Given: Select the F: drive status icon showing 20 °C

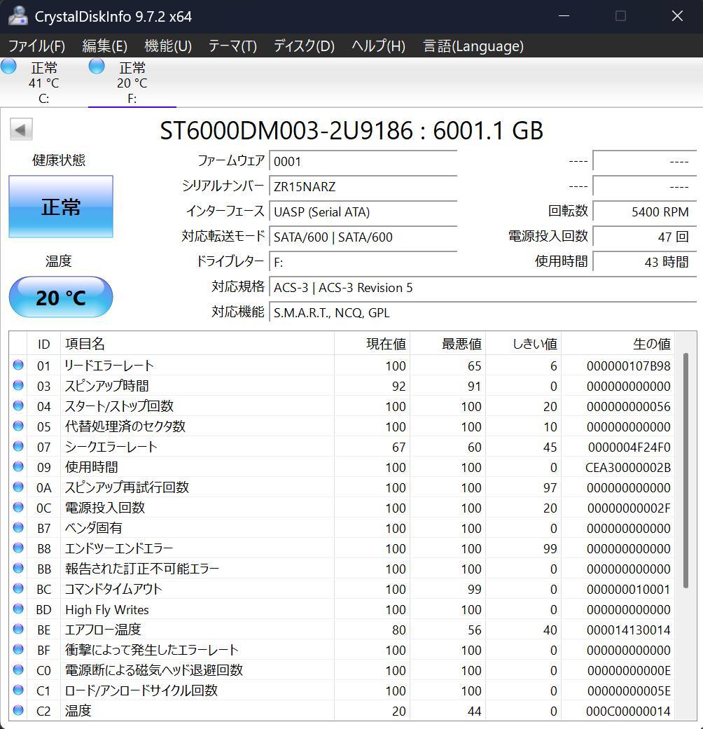Looking at the screenshot, I should [x=96, y=66].
